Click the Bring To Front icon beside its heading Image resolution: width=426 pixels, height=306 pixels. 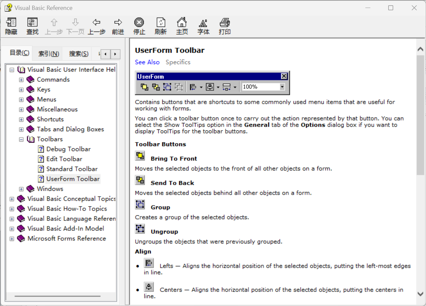(x=140, y=156)
